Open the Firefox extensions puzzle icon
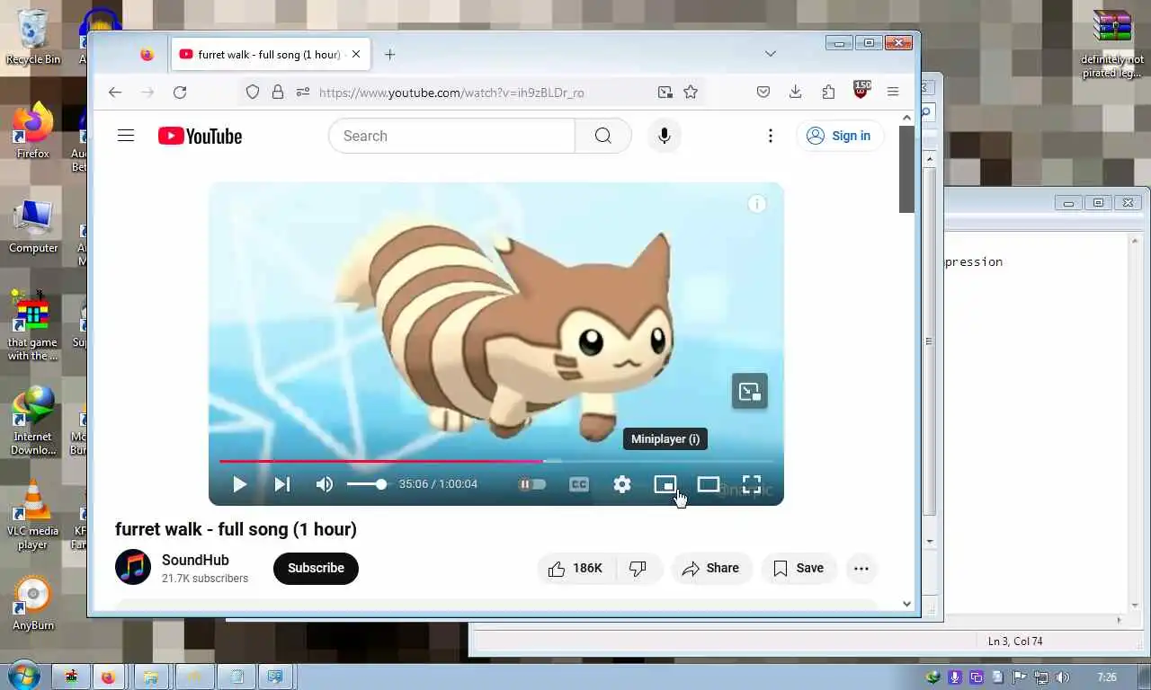The image size is (1151, 690). [x=828, y=92]
